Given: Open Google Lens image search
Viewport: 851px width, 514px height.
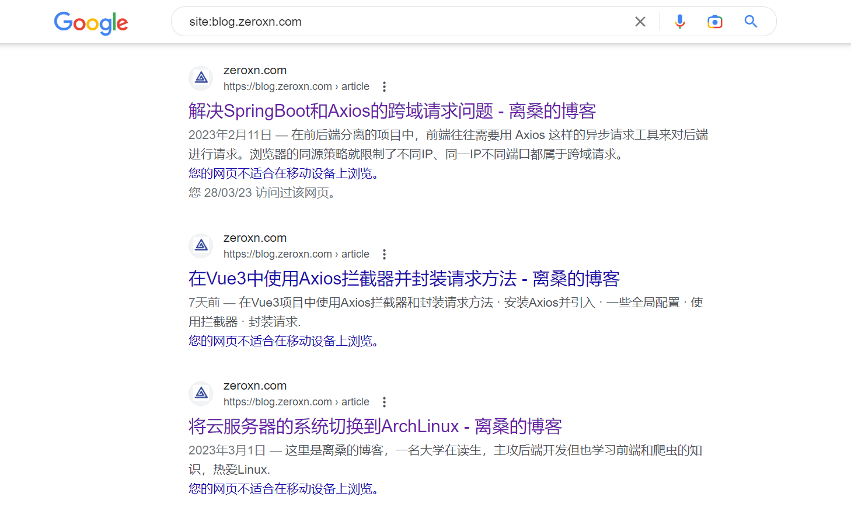Looking at the screenshot, I should pos(714,22).
